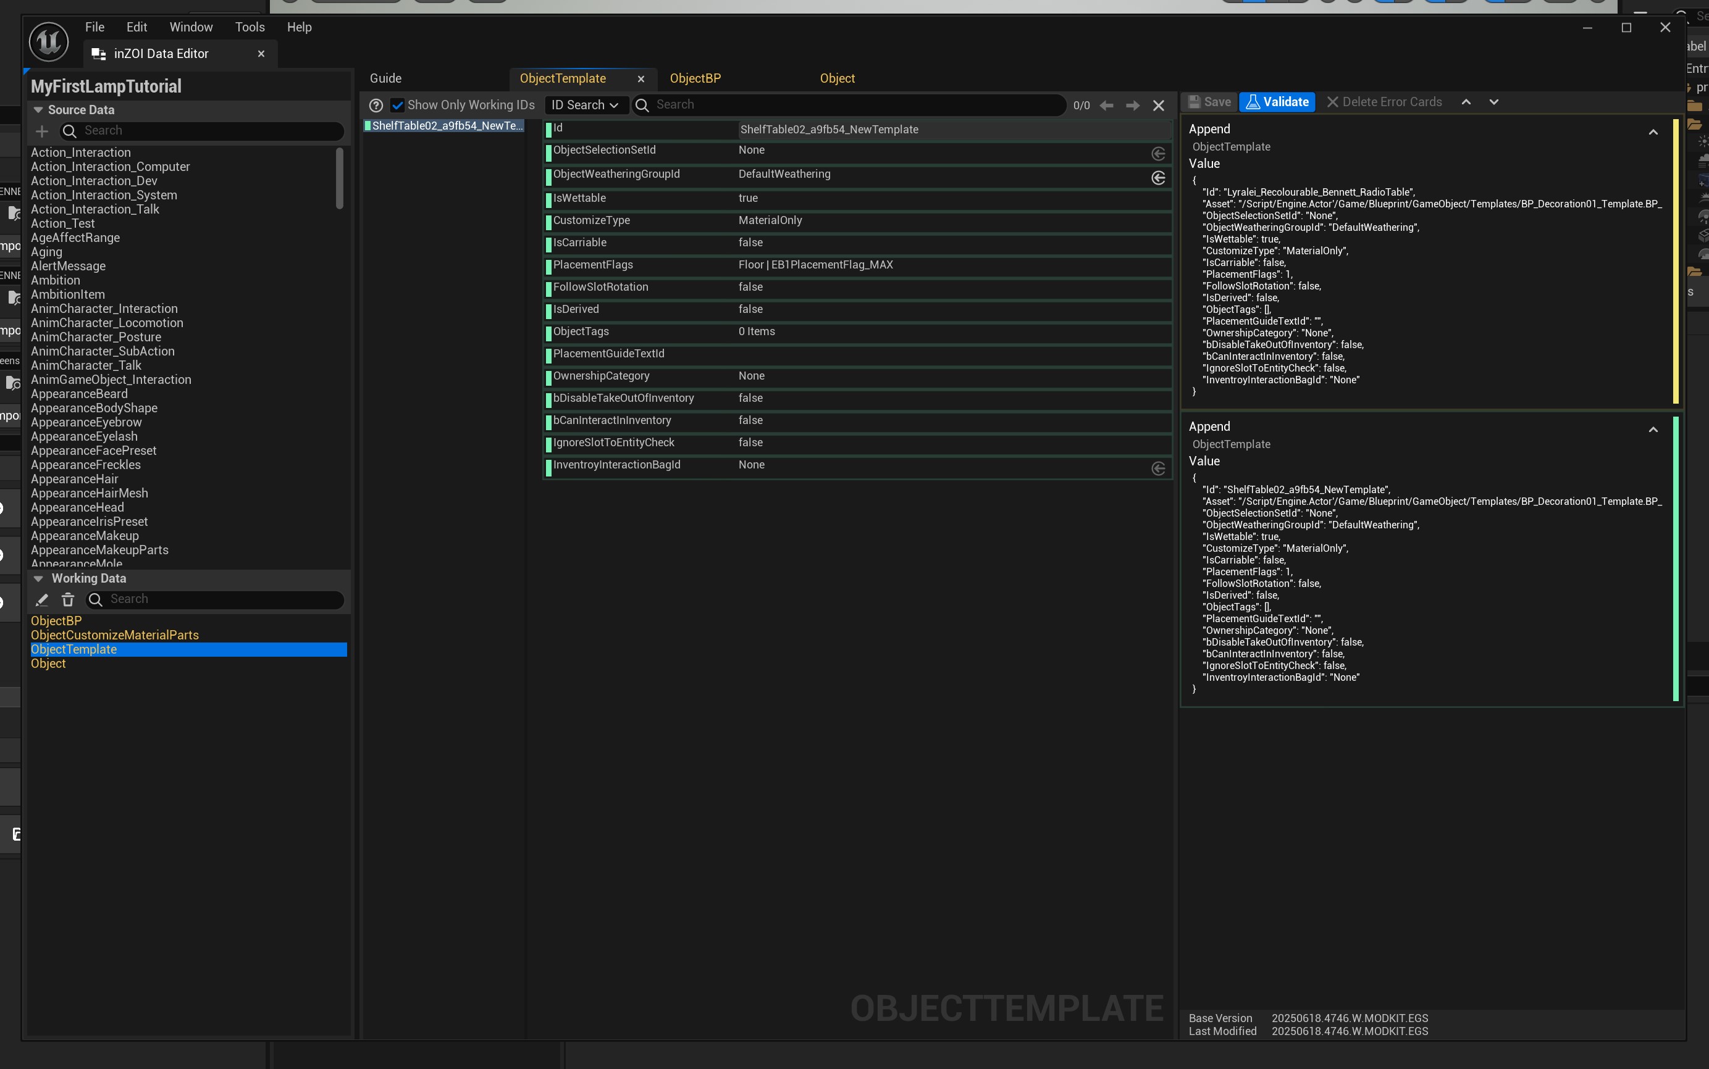Click the help question mark icon
1709x1069 pixels.
[376, 106]
